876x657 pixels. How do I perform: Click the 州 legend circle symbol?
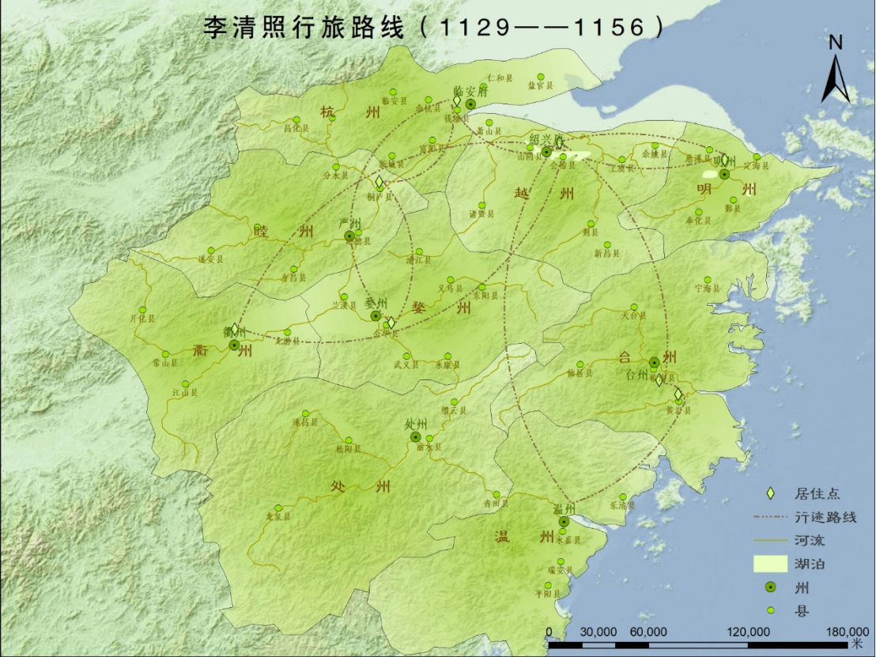coord(771,587)
